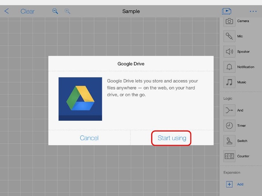Select the Switch logic icon
The image size is (262, 196).
pyautogui.click(x=229, y=141)
